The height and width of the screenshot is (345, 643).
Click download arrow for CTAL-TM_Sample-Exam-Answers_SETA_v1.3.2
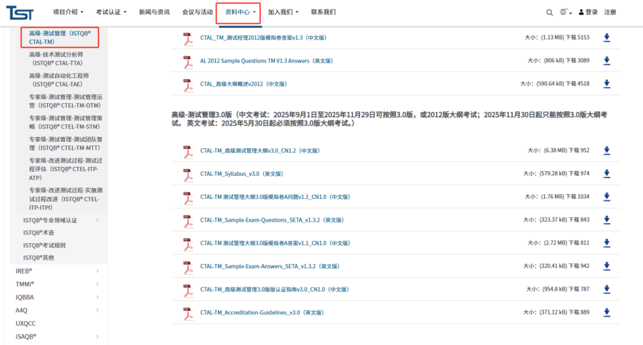pos(607,266)
